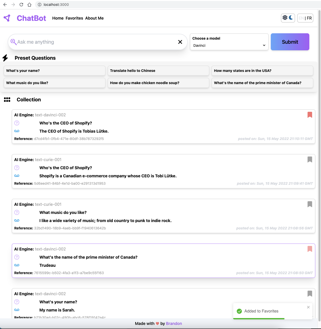The image size is (321, 329).
Task: Favorite the What's your name card
Action: coord(310,294)
